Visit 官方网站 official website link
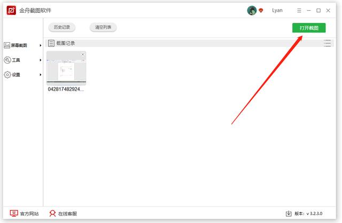Viewport: 342px width, 223px height. pyautogui.click(x=24, y=213)
